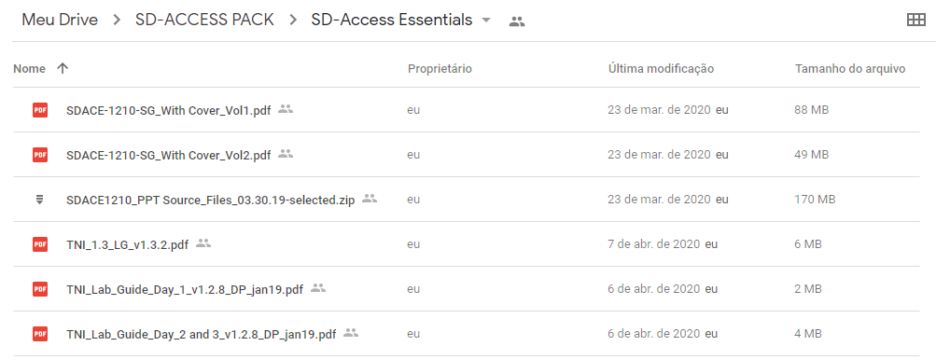Click PDF icon of TNI_1.3_LG_v1.3.2 file
This screenshot has width=936, height=360.
[40, 244]
